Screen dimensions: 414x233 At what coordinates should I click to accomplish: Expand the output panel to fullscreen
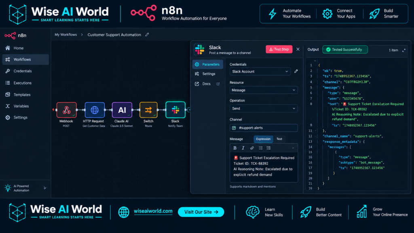click(x=404, y=50)
